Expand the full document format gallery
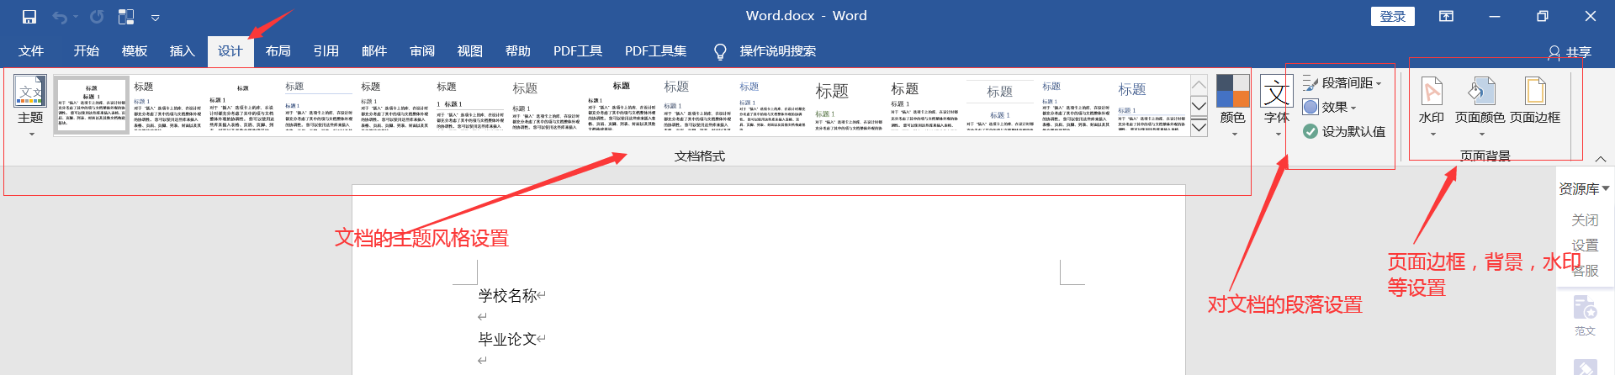The width and height of the screenshot is (1615, 375). point(1199,128)
